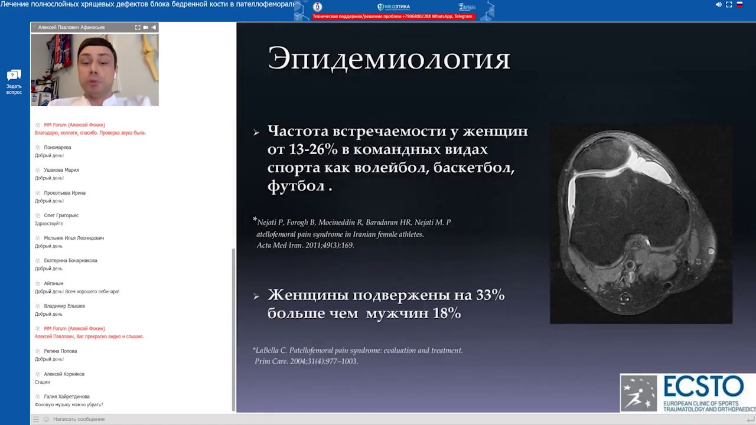Mute the presenter video audio
Screen dimensions: 756x425
tap(154, 27)
